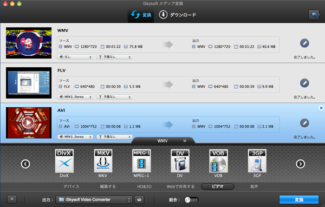Viewport: 325px width, 207px height.
Task: Open the WMV Santa video thumbnail
Action: [29, 43]
